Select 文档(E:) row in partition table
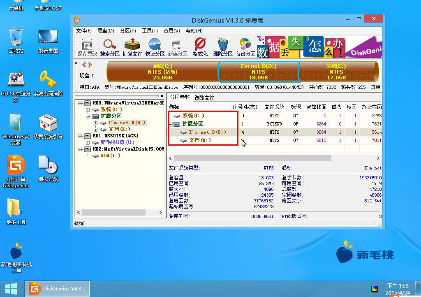The width and height of the screenshot is (421, 297). (x=275, y=140)
